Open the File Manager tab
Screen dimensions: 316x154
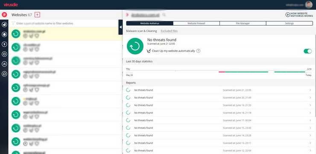[x=243, y=23]
